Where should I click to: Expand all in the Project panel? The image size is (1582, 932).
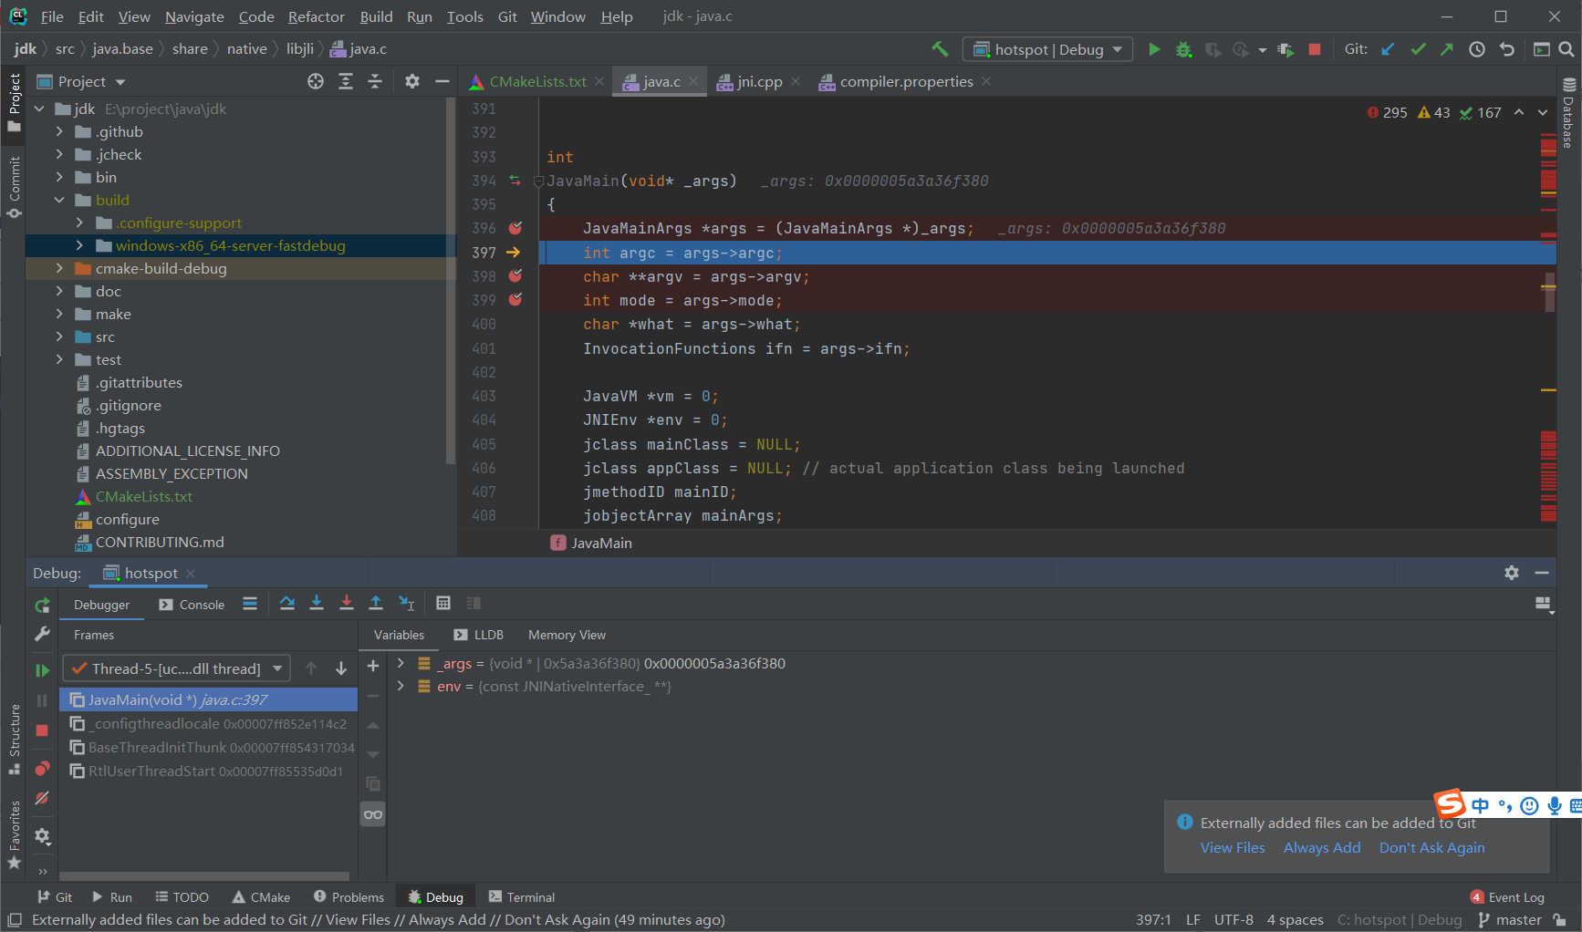tap(346, 81)
